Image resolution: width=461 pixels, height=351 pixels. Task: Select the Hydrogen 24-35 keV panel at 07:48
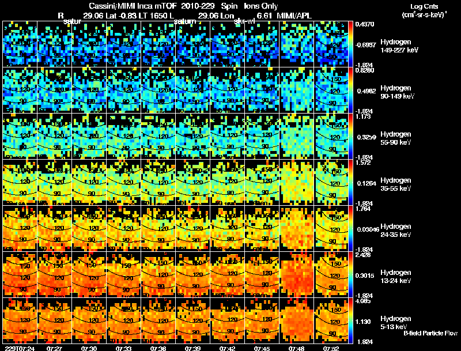(x=297, y=229)
